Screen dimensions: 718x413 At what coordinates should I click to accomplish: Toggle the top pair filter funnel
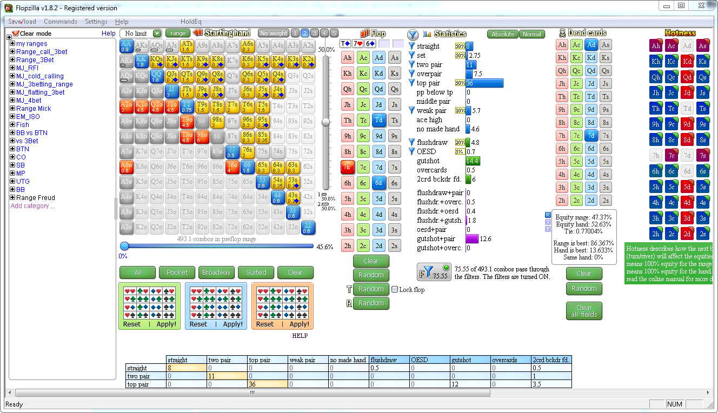pyautogui.click(x=412, y=83)
